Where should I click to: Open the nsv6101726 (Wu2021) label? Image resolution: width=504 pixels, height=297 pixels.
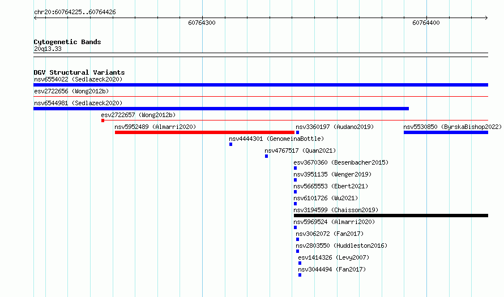tap(326, 198)
